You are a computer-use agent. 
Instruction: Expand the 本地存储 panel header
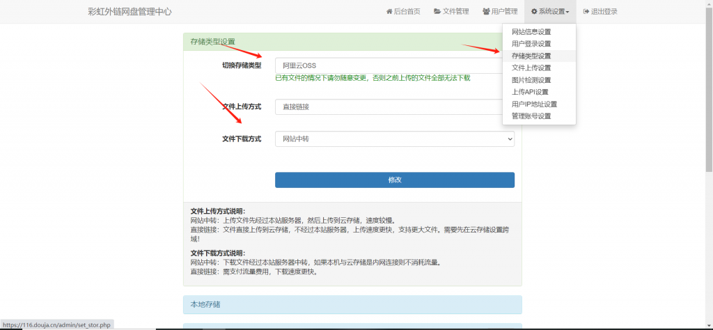click(x=352, y=304)
